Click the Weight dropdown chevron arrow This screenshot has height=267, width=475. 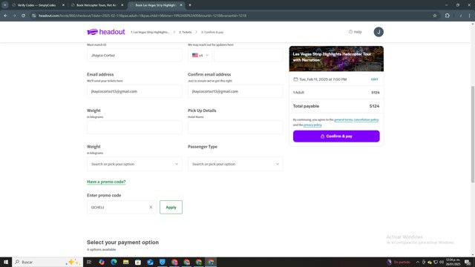(177, 164)
